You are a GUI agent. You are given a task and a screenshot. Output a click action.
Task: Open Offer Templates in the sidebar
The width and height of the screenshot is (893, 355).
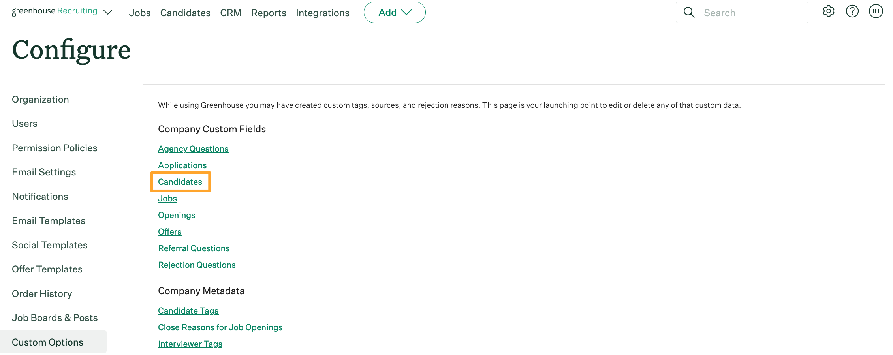pyautogui.click(x=47, y=269)
